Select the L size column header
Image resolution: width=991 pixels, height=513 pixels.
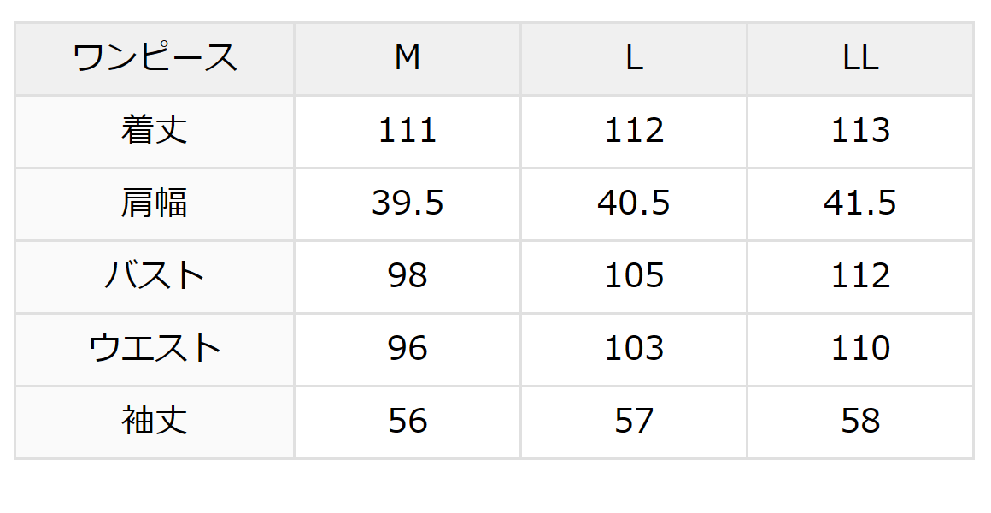(634, 58)
